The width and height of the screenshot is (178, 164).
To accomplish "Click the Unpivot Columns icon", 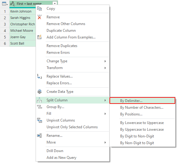I will [39, 120].
